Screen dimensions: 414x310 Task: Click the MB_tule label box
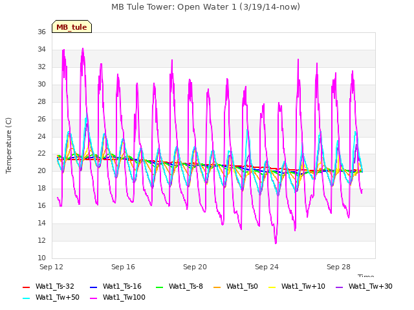tap(72, 26)
